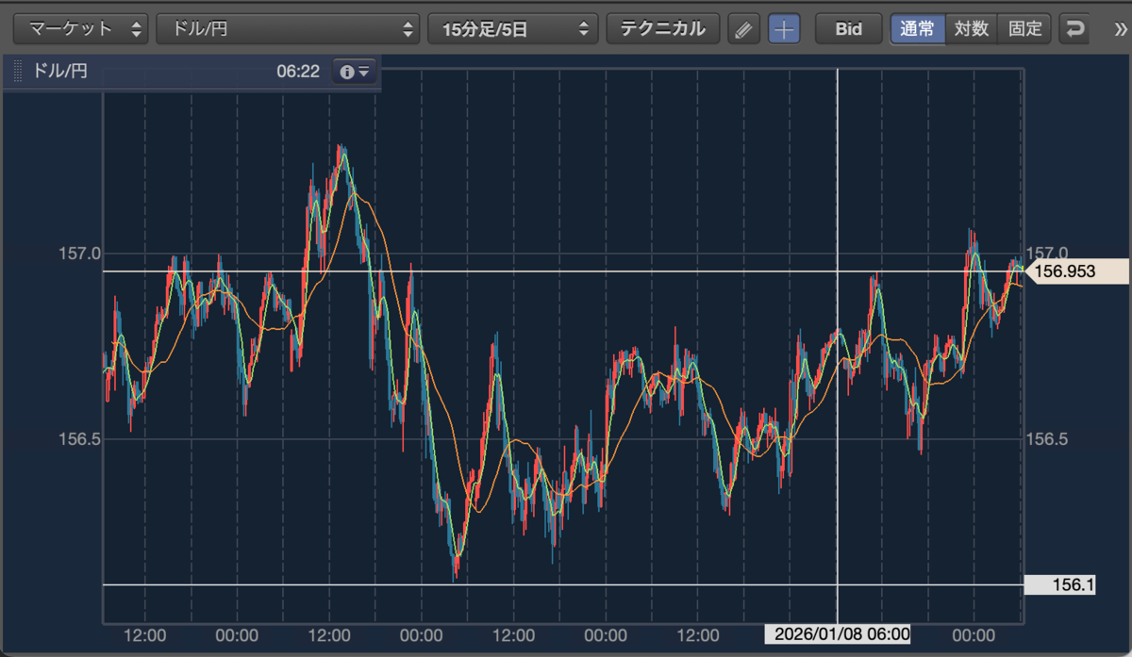The width and height of the screenshot is (1132, 657).
Task: Select the pencil drawing tool icon
Action: 744,29
